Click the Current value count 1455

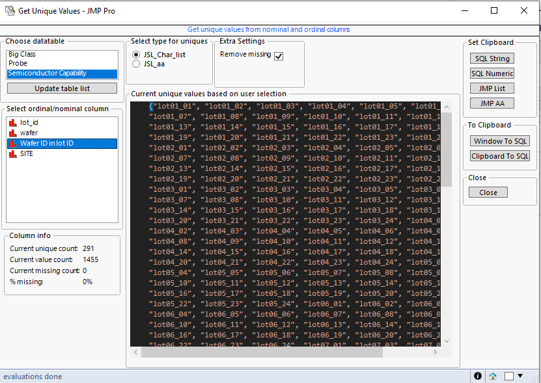click(x=90, y=259)
